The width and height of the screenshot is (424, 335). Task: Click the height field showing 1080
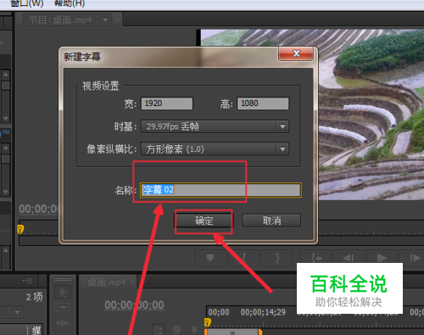[263, 103]
